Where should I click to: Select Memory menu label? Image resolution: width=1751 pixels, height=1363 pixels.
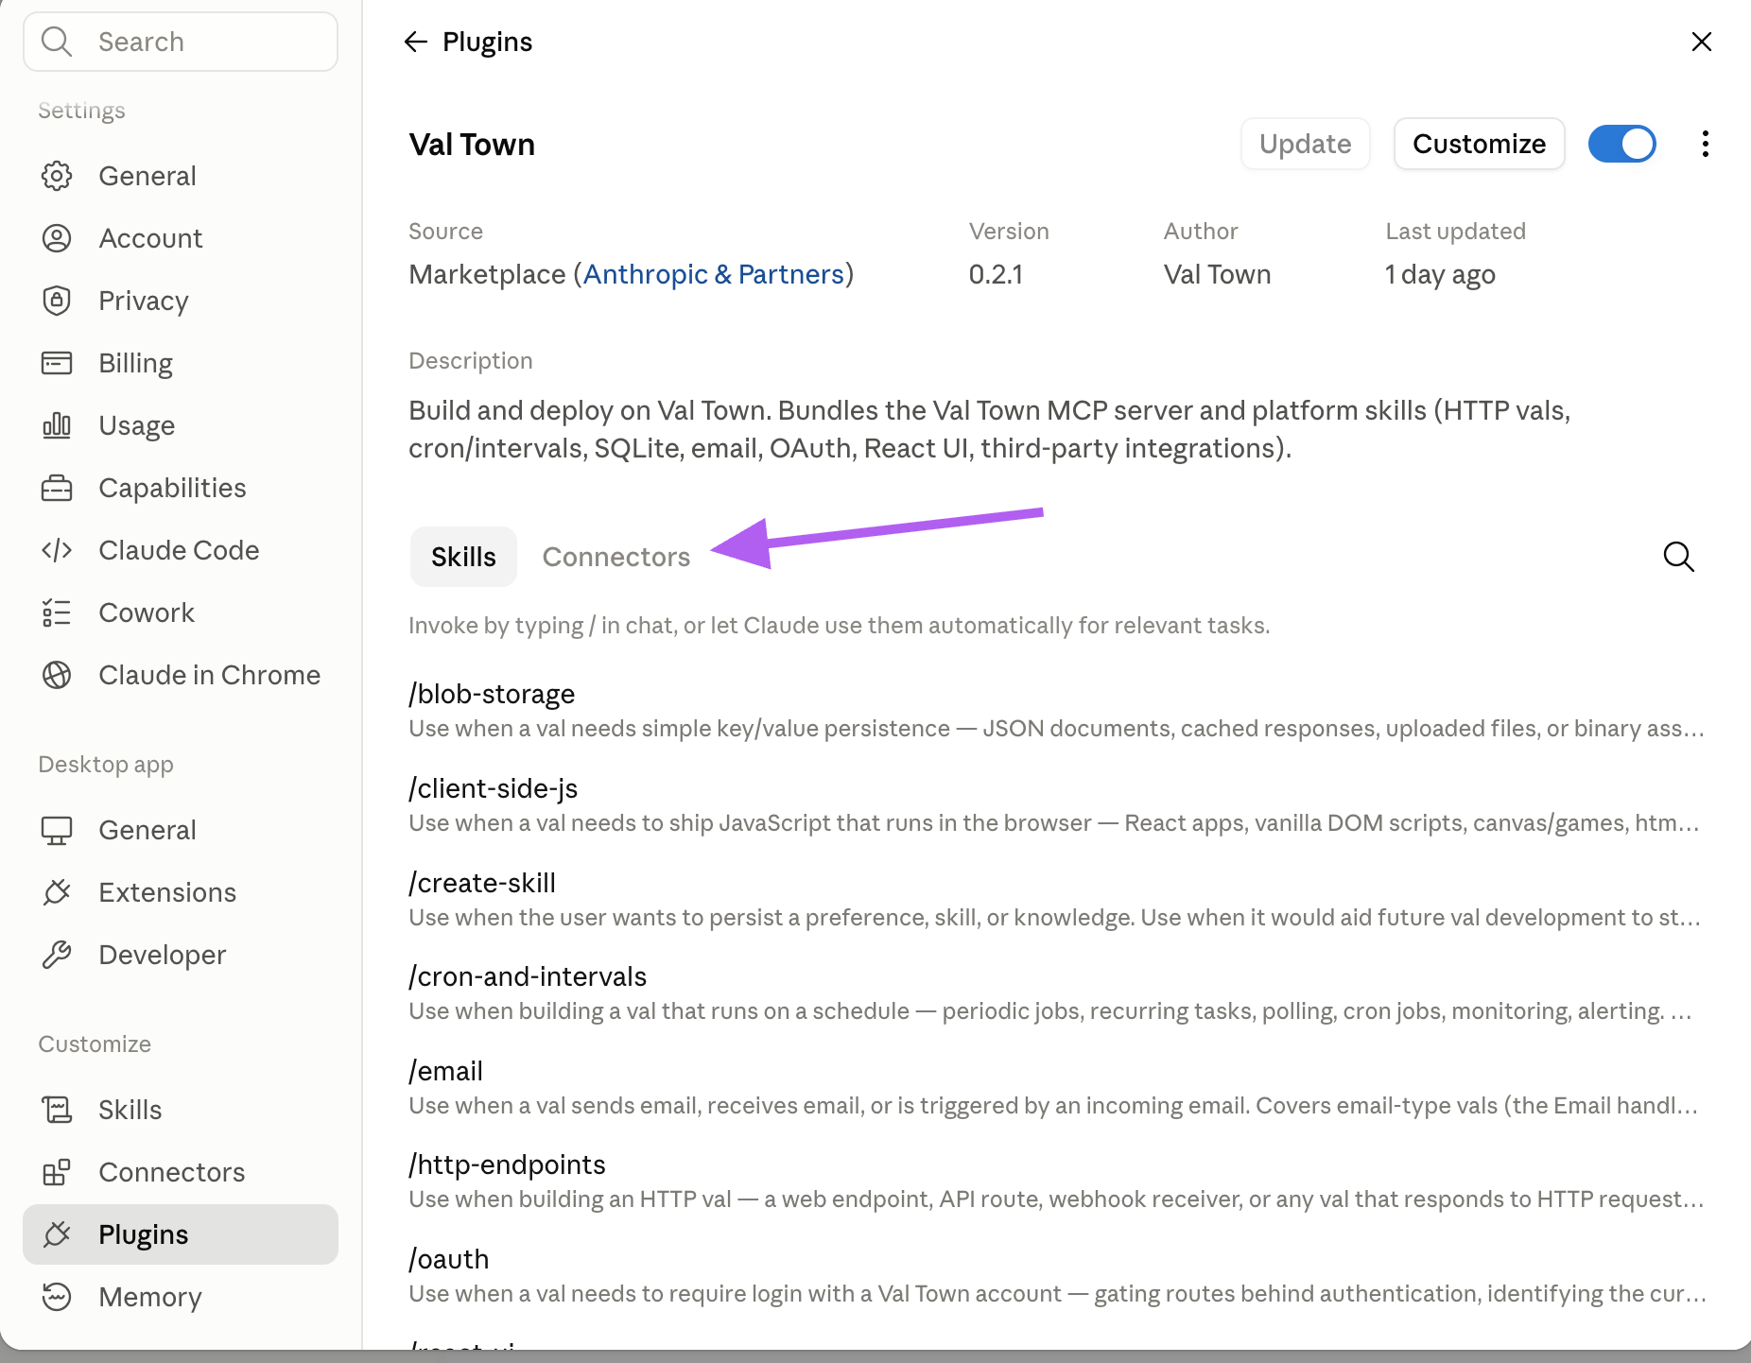150,1297
